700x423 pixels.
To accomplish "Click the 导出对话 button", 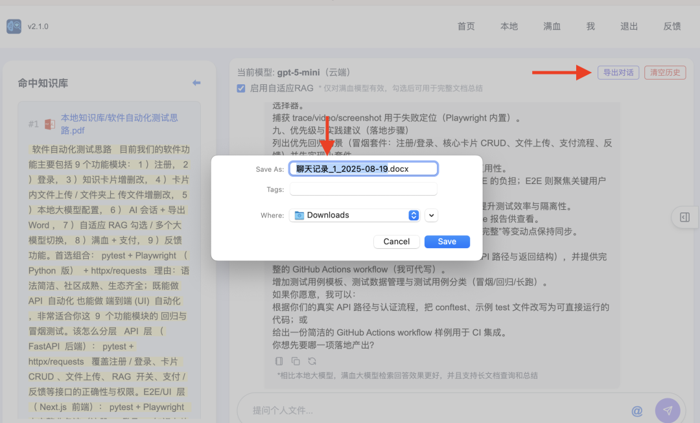I will click(618, 73).
